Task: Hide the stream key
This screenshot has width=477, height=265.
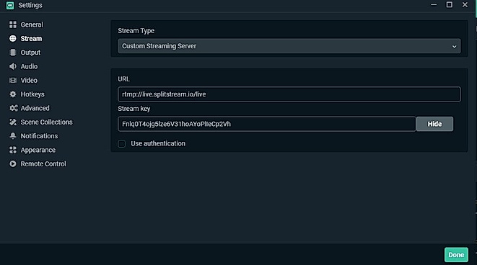Action: pyautogui.click(x=434, y=124)
